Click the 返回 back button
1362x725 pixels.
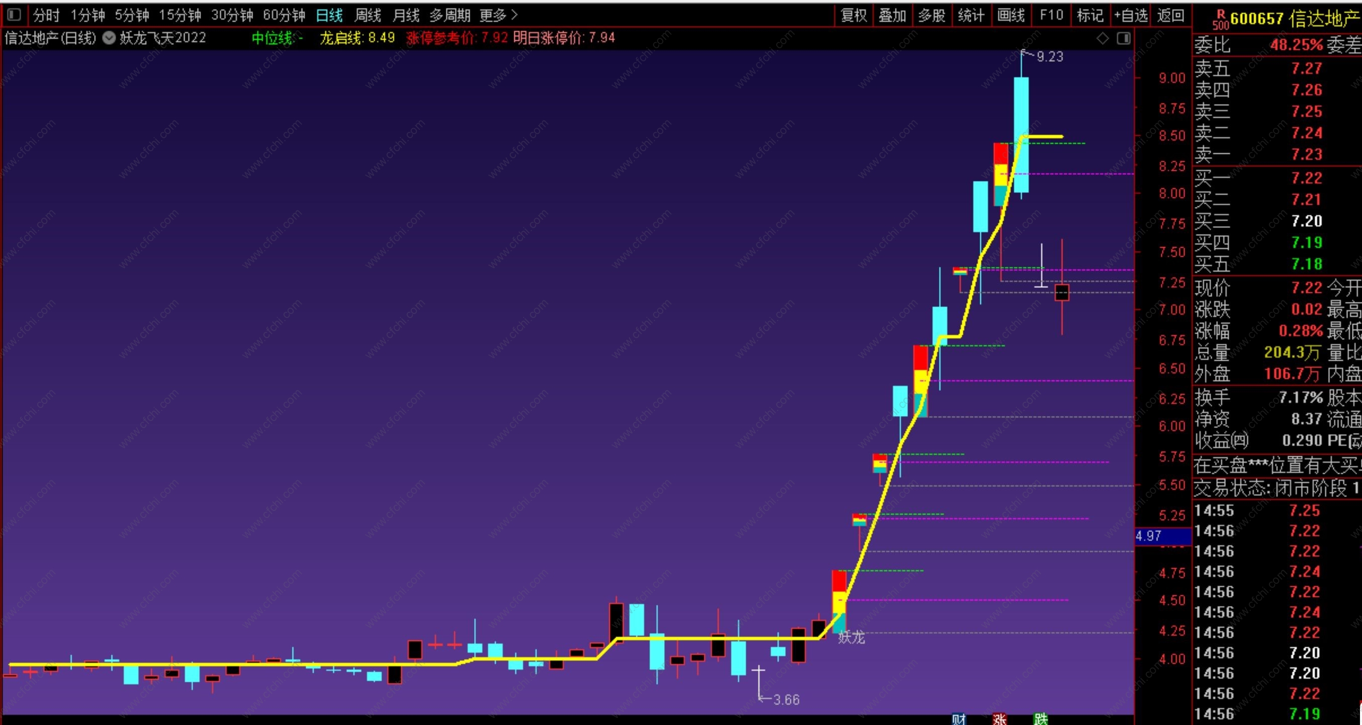click(1170, 15)
